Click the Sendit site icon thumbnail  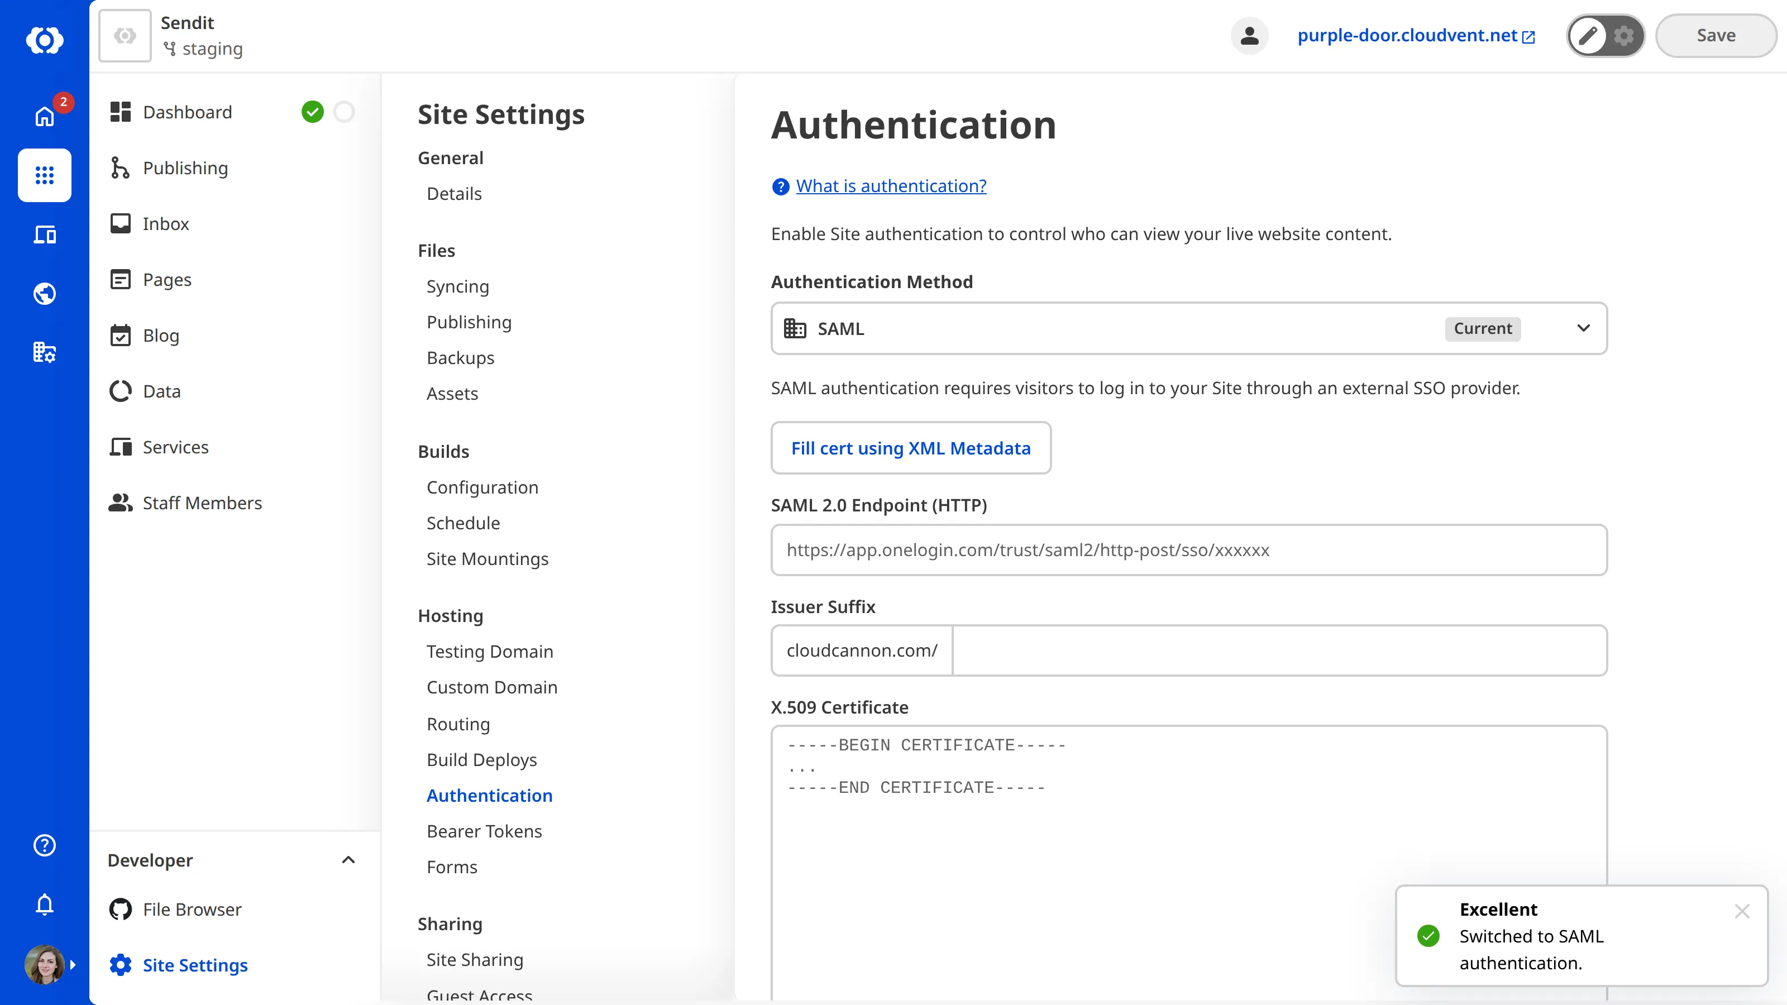click(x=125, y=35)
